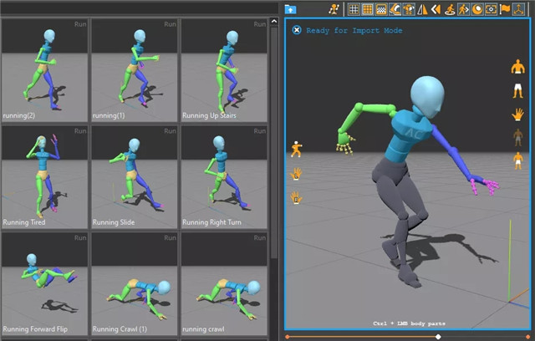
Task: Click the blue folder import icon
Action: 290,9
